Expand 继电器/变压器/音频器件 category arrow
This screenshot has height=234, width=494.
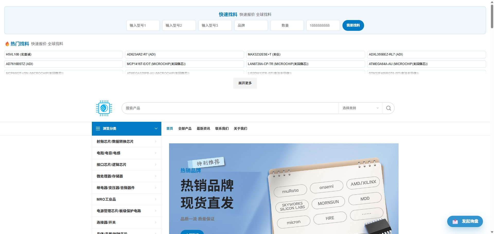(156, 188)
